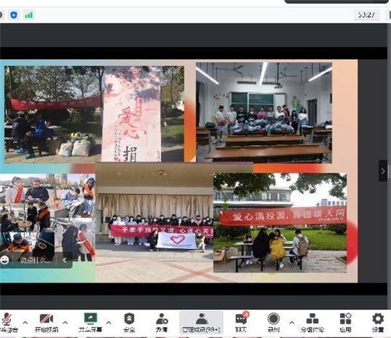Screen dimensions: 391x338
Task: Start sharing screen (共享屏幕)
Action: pyautogui.click(x=91, y=320)
